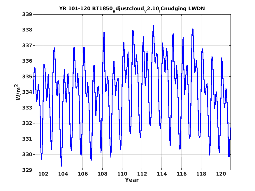Select y-axis tick label 339

click(x=27, y=15)
